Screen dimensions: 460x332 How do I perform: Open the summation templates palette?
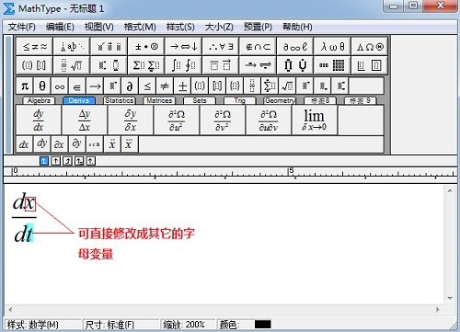point(146,65)
